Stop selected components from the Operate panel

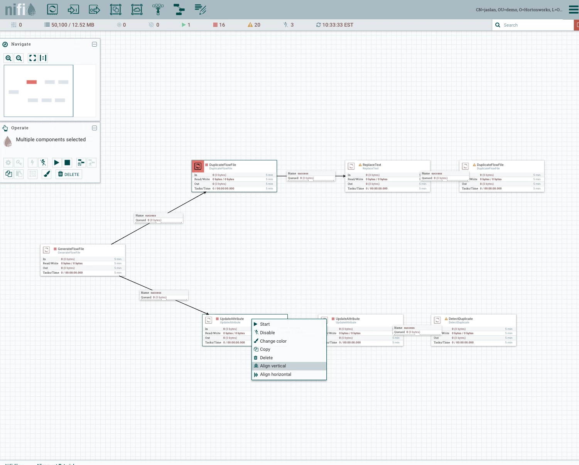tap(67, 163)
